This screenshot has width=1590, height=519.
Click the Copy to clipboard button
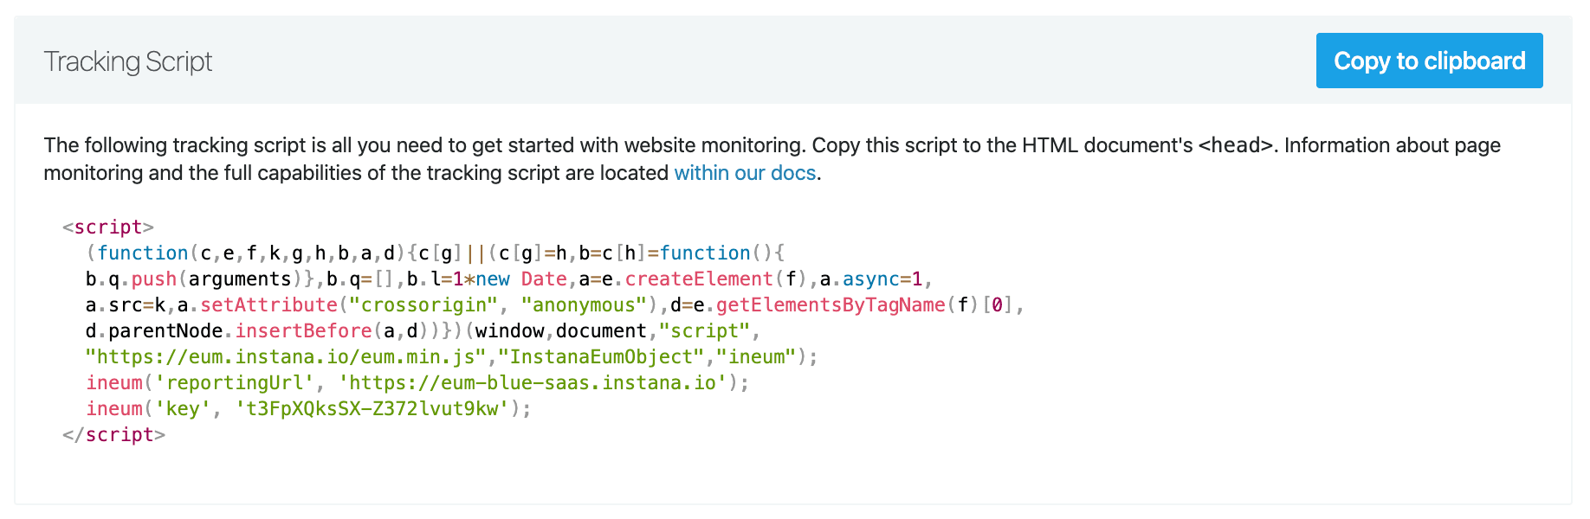(x=1429, y=61)
